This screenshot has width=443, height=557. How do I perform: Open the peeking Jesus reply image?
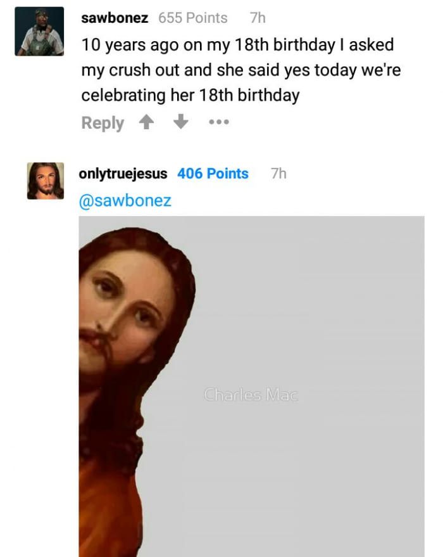pyautogui.click(x=251, y=387)
